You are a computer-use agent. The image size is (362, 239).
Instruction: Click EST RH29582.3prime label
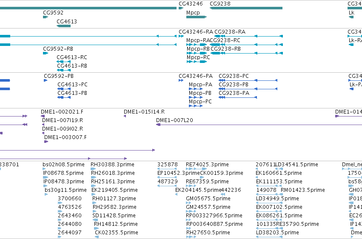114,207
